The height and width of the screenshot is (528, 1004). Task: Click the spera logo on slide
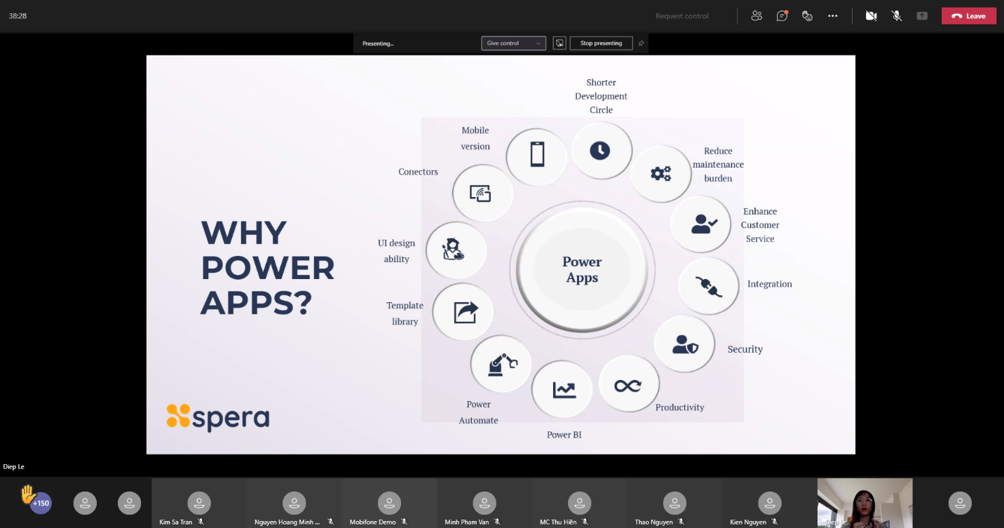point(218,417)
